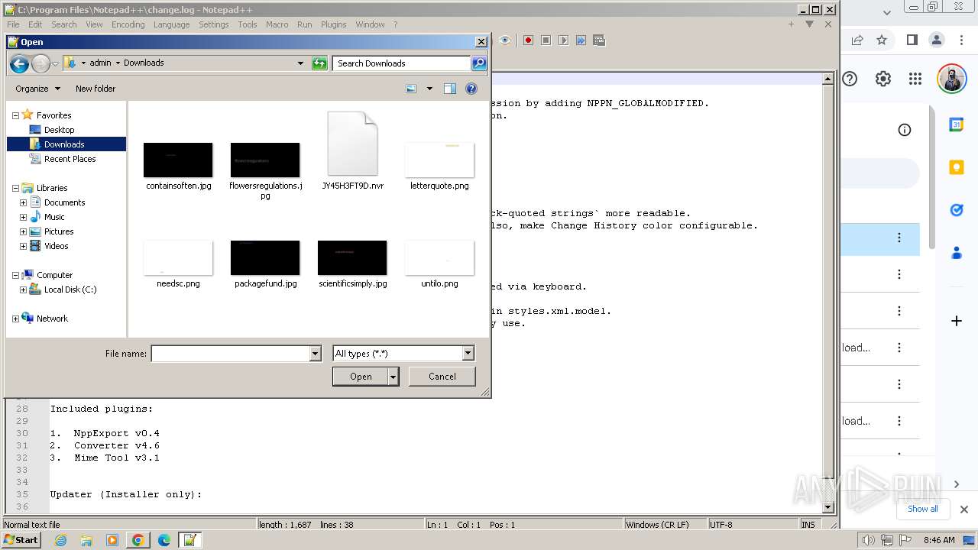Collapse the Libraries tree group
Viewport: 978px width, 550px height.
[x=15, y=188]
